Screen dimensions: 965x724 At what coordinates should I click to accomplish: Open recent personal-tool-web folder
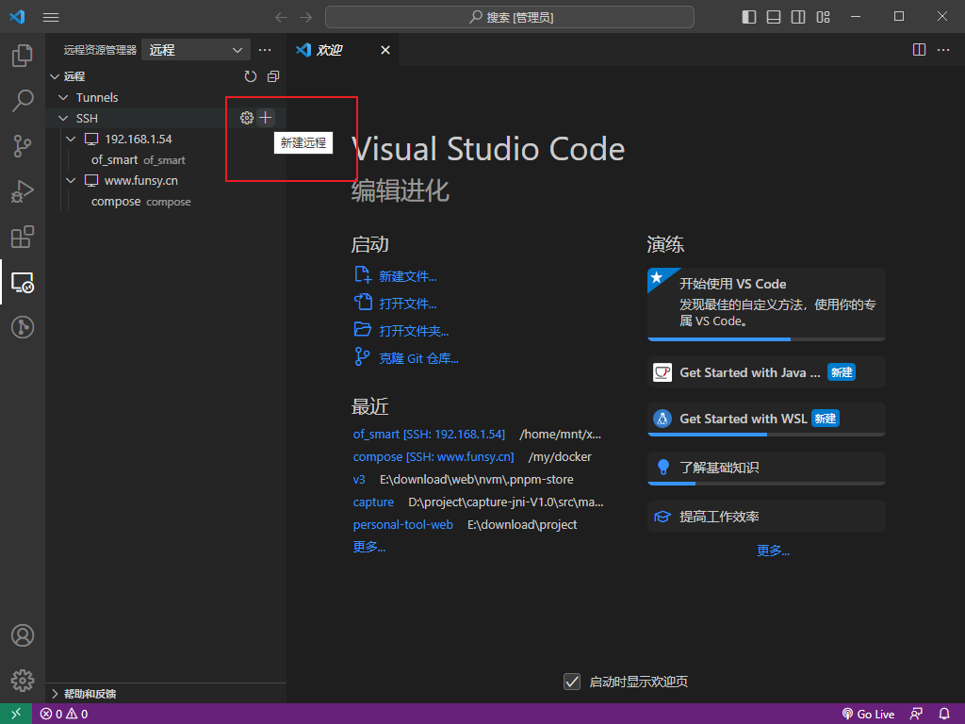(x=403, y=524)
